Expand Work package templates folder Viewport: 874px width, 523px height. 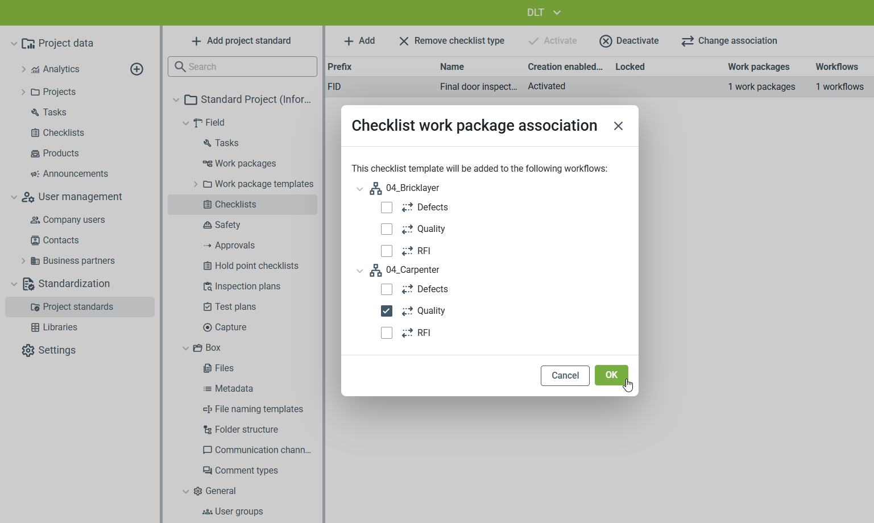click(x=195, y=184)
